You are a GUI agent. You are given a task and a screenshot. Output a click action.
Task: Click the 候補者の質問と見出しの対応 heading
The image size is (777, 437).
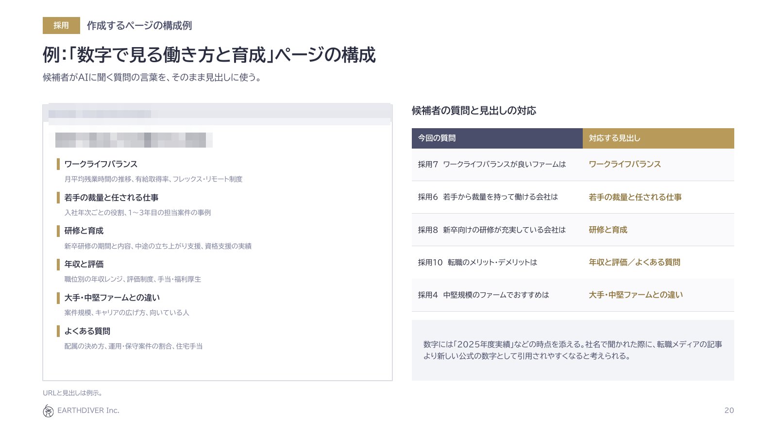point(474,111)
